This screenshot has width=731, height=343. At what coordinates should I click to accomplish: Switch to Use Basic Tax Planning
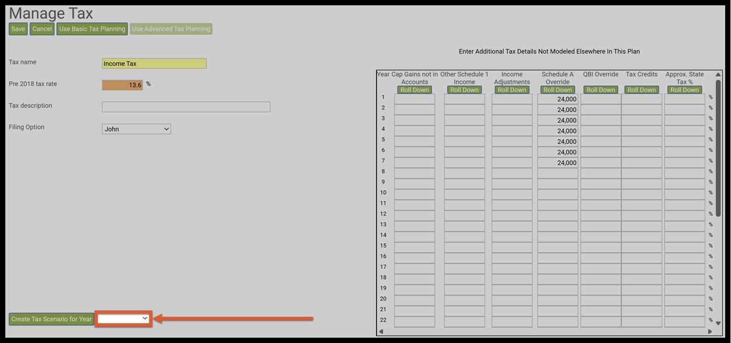(92, 29)
